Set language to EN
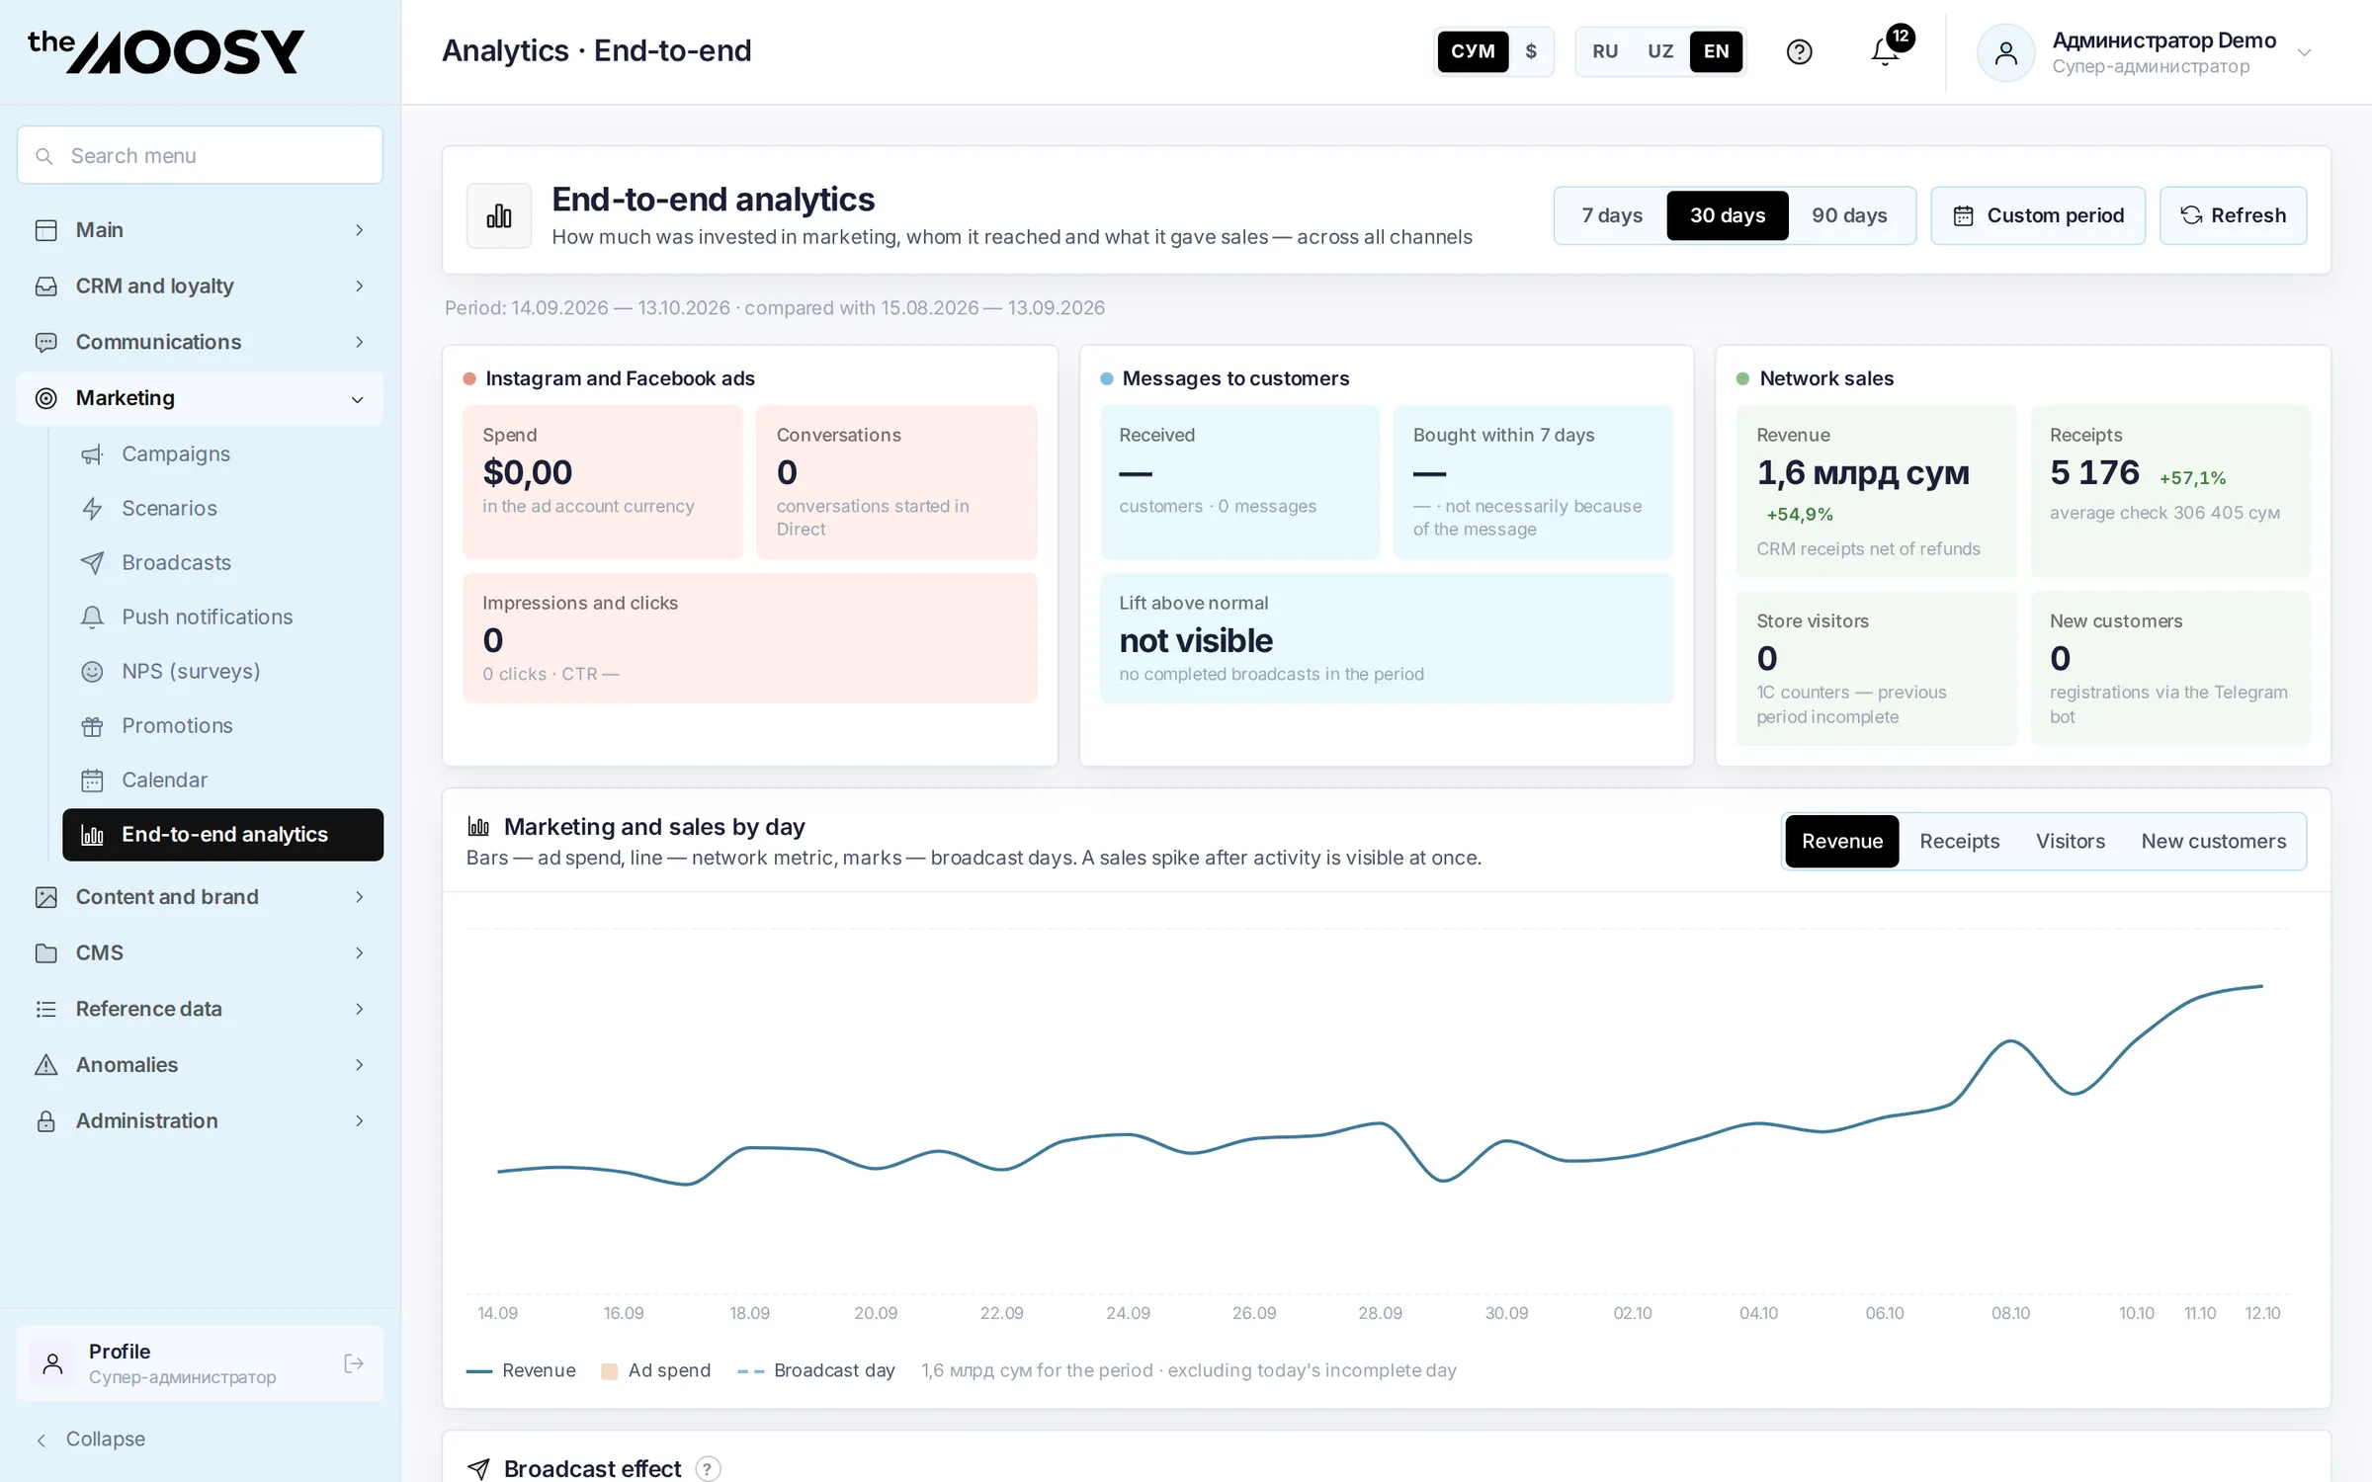 [1716, 51]
